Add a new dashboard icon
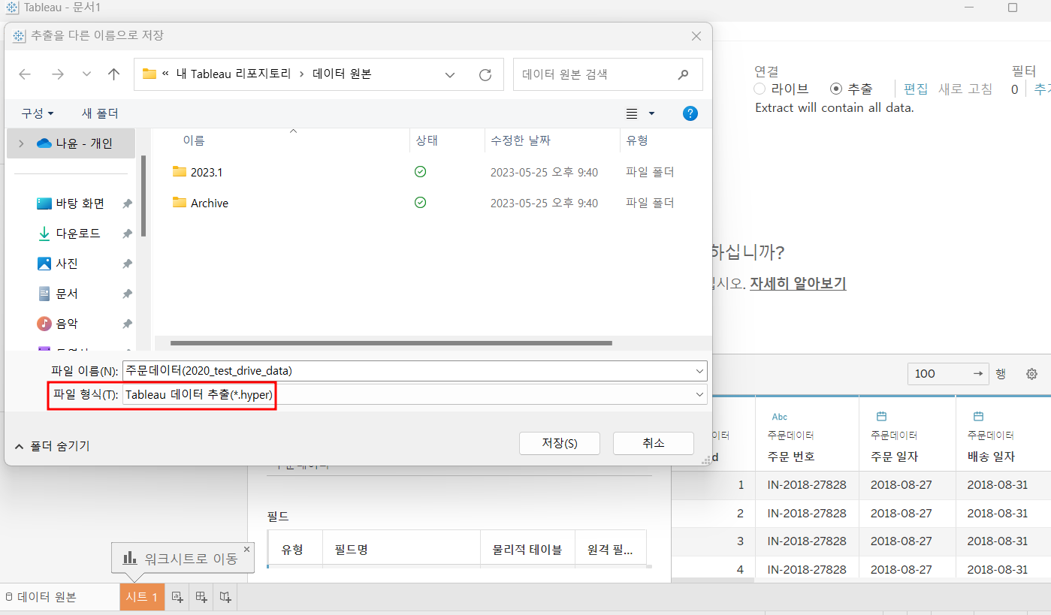 point(201,597)
